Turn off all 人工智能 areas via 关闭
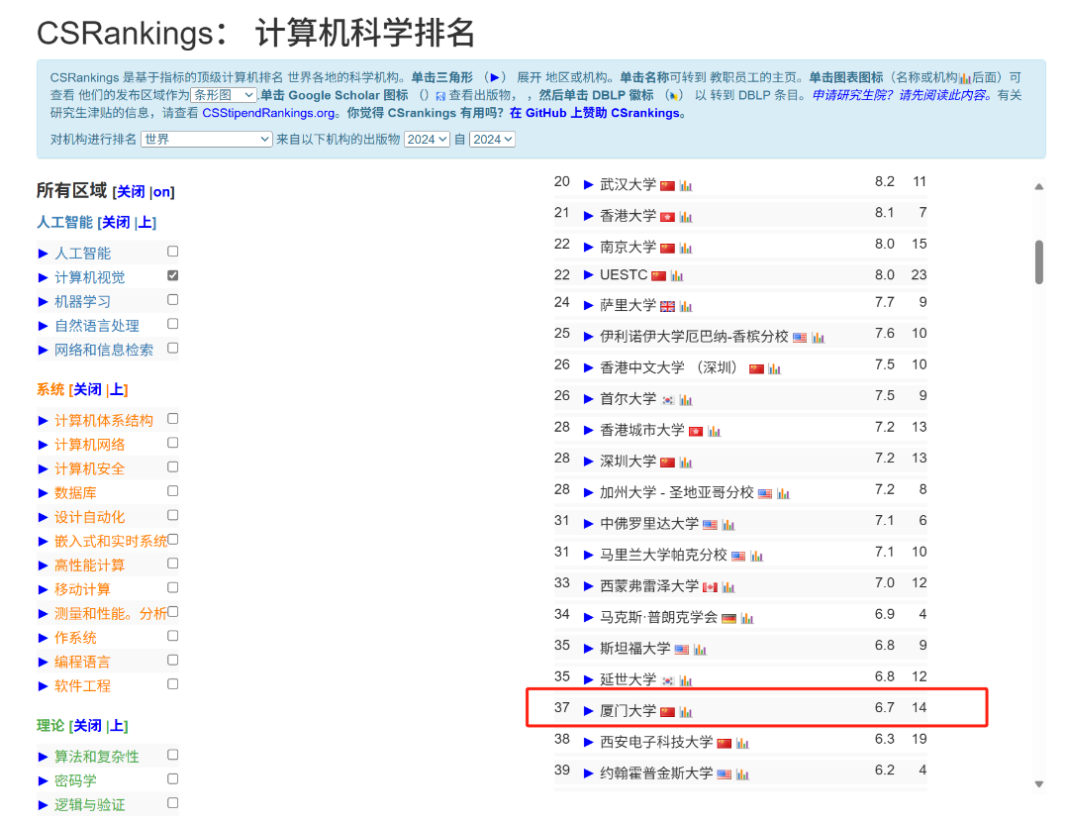 [116, 223]
